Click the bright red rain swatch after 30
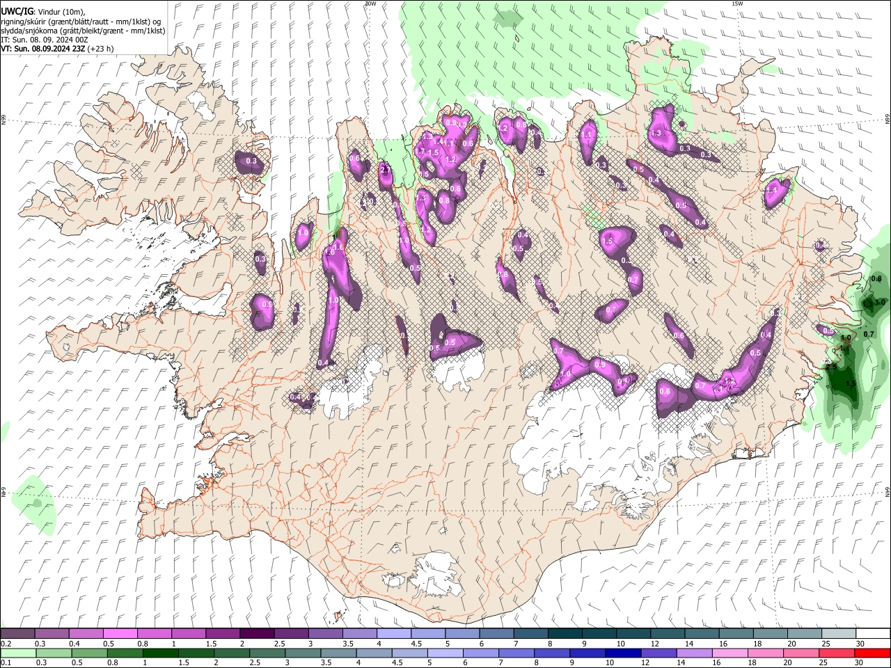 tap(872, 653)
